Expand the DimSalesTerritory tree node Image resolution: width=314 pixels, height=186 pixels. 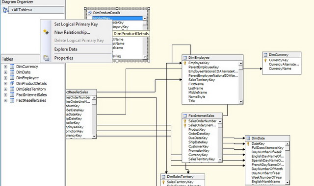pyautogui.click(x=5, y=89)
